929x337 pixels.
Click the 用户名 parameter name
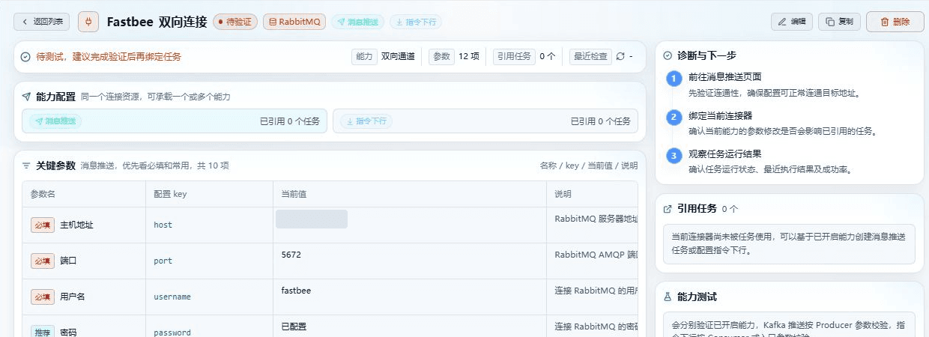(x=73, y=297)
